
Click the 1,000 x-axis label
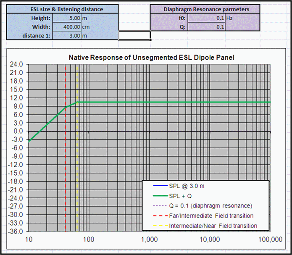(149, 239)
